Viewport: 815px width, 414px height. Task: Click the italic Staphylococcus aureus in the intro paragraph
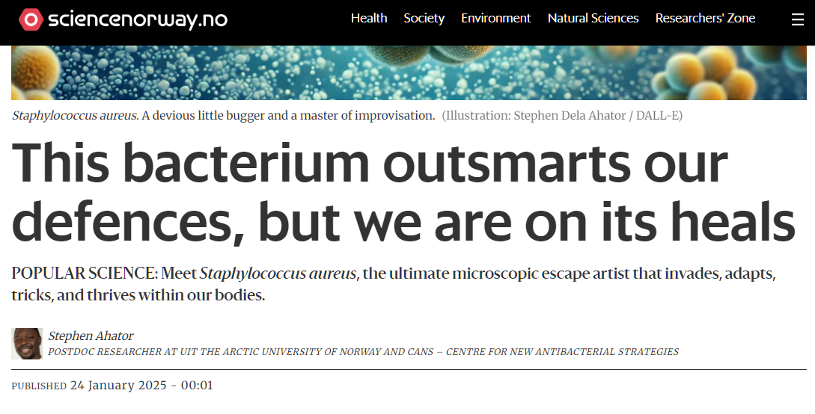(x=278, y=274)
